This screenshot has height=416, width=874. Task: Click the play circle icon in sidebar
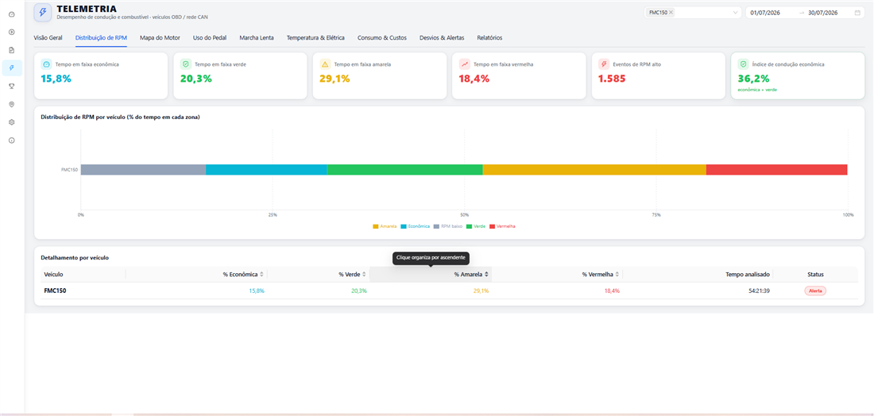[x=12, y=32]
